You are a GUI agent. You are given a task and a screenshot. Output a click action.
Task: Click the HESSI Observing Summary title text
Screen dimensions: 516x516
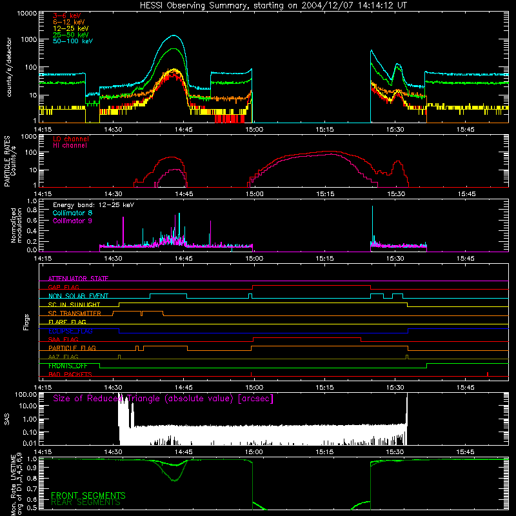[273, 6]
